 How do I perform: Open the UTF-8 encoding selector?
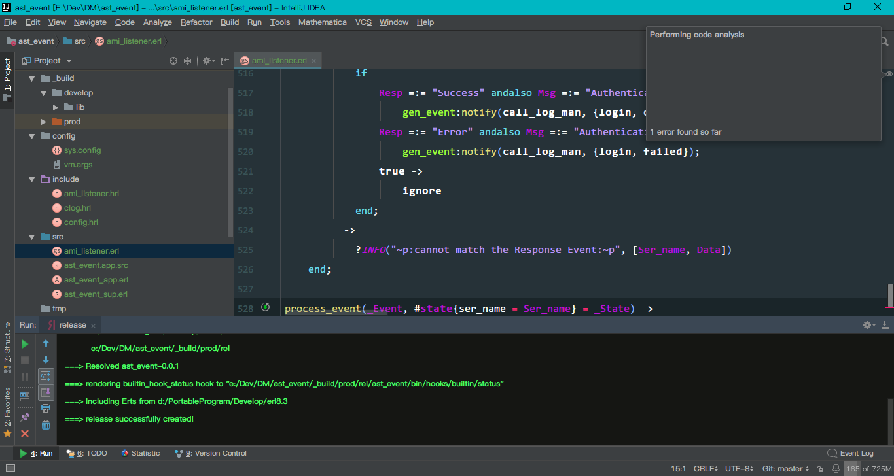[x=740, y=469]
